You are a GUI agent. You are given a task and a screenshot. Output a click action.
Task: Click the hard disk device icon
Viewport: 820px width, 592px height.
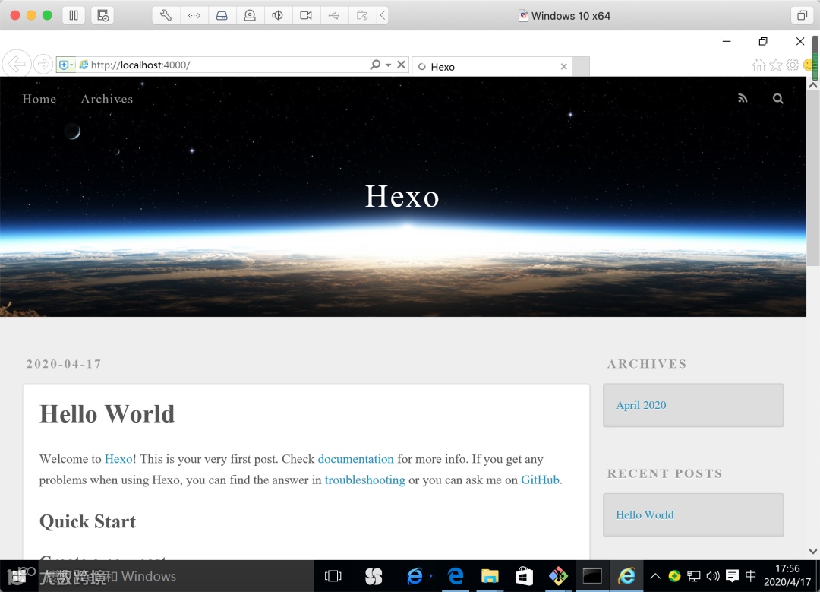click(222, 15)
